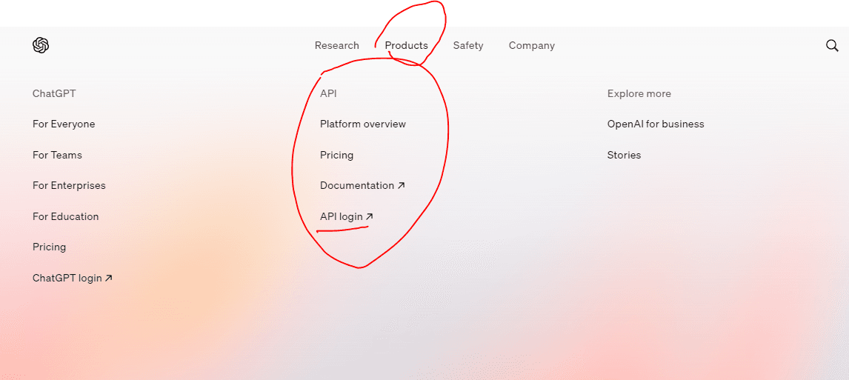Click the arrow icon beside Documentation
Screen dimensions: 849x380
coord(402,186)
